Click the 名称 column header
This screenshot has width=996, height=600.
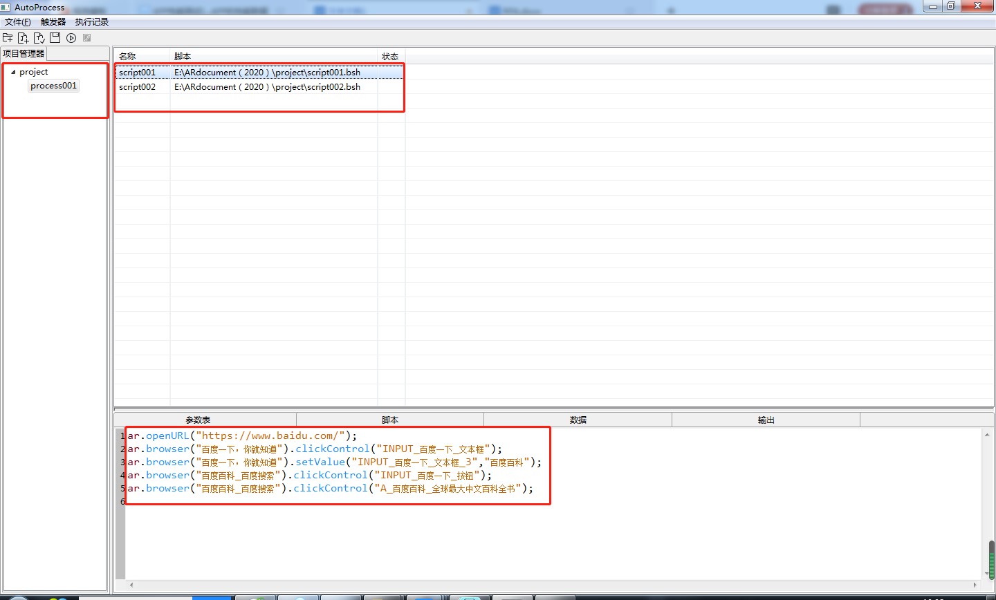coord(127,57)
